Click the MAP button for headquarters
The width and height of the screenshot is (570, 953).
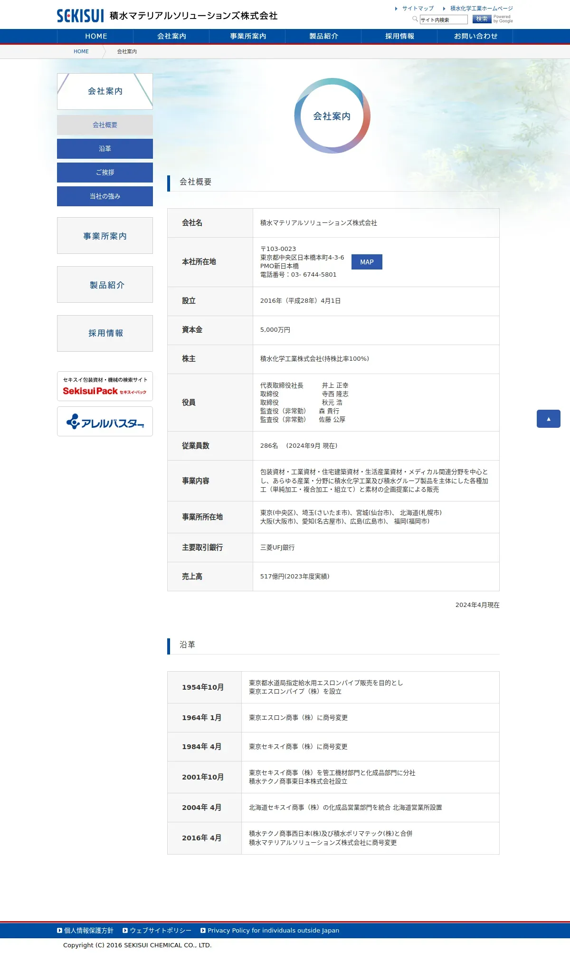(367, 262)
